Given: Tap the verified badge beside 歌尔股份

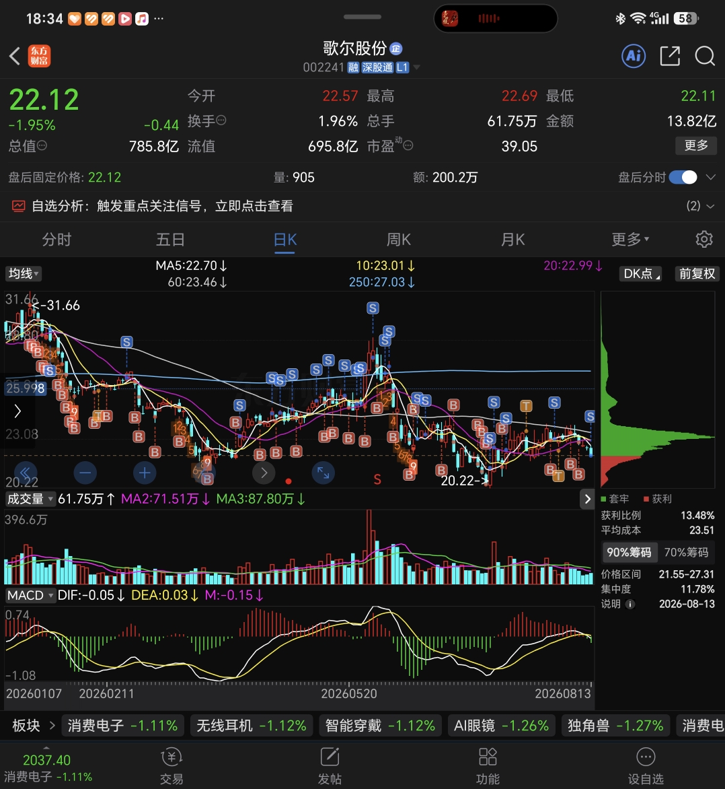Looking at the screenshot, I should tap(395, 48).
